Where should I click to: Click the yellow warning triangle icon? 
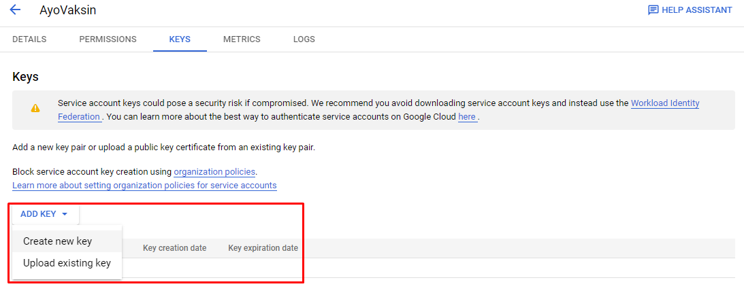35,109
